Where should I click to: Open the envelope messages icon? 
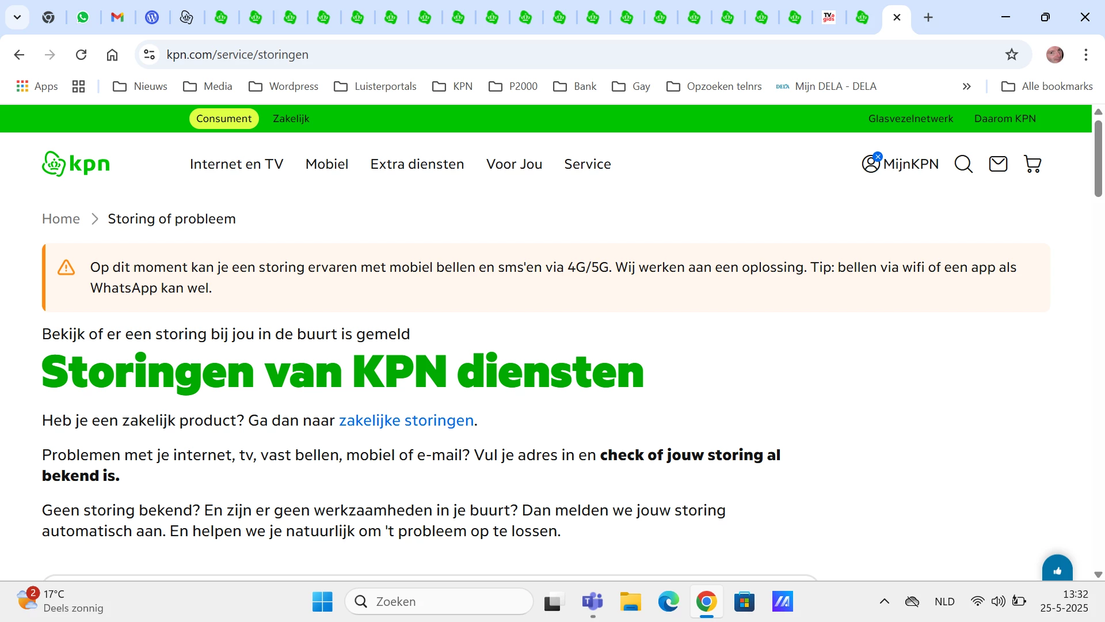998,164
